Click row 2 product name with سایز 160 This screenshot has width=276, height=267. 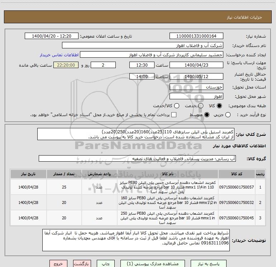(x=168, y=202)
